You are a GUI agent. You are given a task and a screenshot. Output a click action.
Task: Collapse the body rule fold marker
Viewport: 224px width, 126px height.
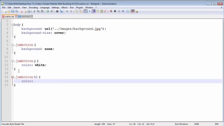[x=13, y=25]
